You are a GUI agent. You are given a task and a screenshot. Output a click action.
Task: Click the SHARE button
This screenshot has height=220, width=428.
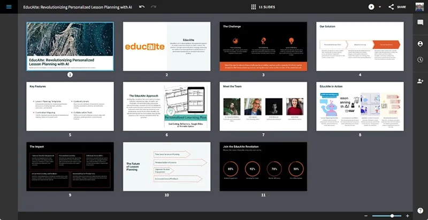(398, 7)
